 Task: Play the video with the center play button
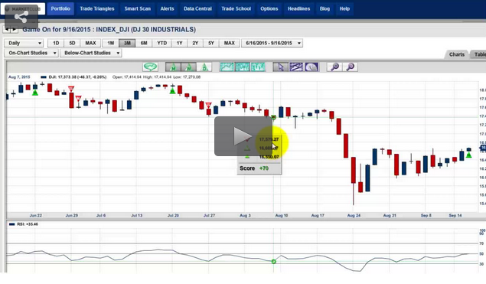tap(243, 136)
